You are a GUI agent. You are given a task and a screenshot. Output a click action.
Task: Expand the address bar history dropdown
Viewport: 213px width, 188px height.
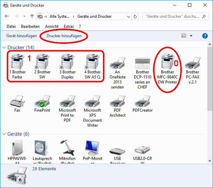coord(128,16)
